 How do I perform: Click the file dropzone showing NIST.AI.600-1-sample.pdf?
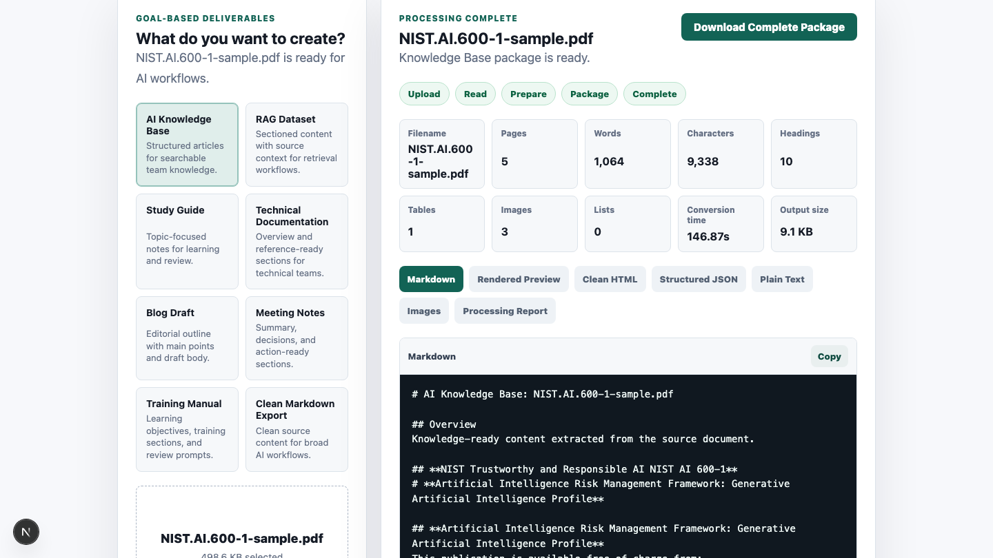point(242,522)
